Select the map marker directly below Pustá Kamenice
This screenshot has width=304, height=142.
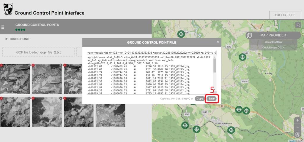(x=231, y=130)
